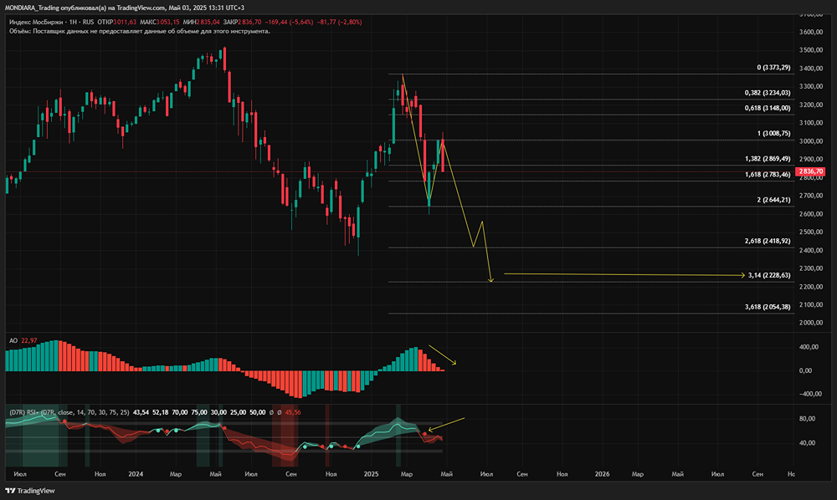Click the AO value 22,97
This screenshot has height=500, width=837.
(29, 340)
